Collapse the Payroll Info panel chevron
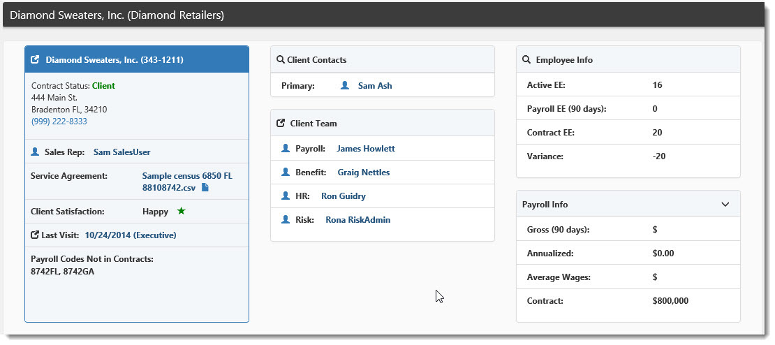This screenshot has width=775, height=345. (725, 204)
